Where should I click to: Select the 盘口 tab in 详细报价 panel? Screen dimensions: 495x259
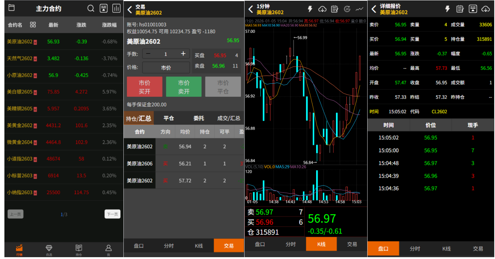(x=383, y=249)
